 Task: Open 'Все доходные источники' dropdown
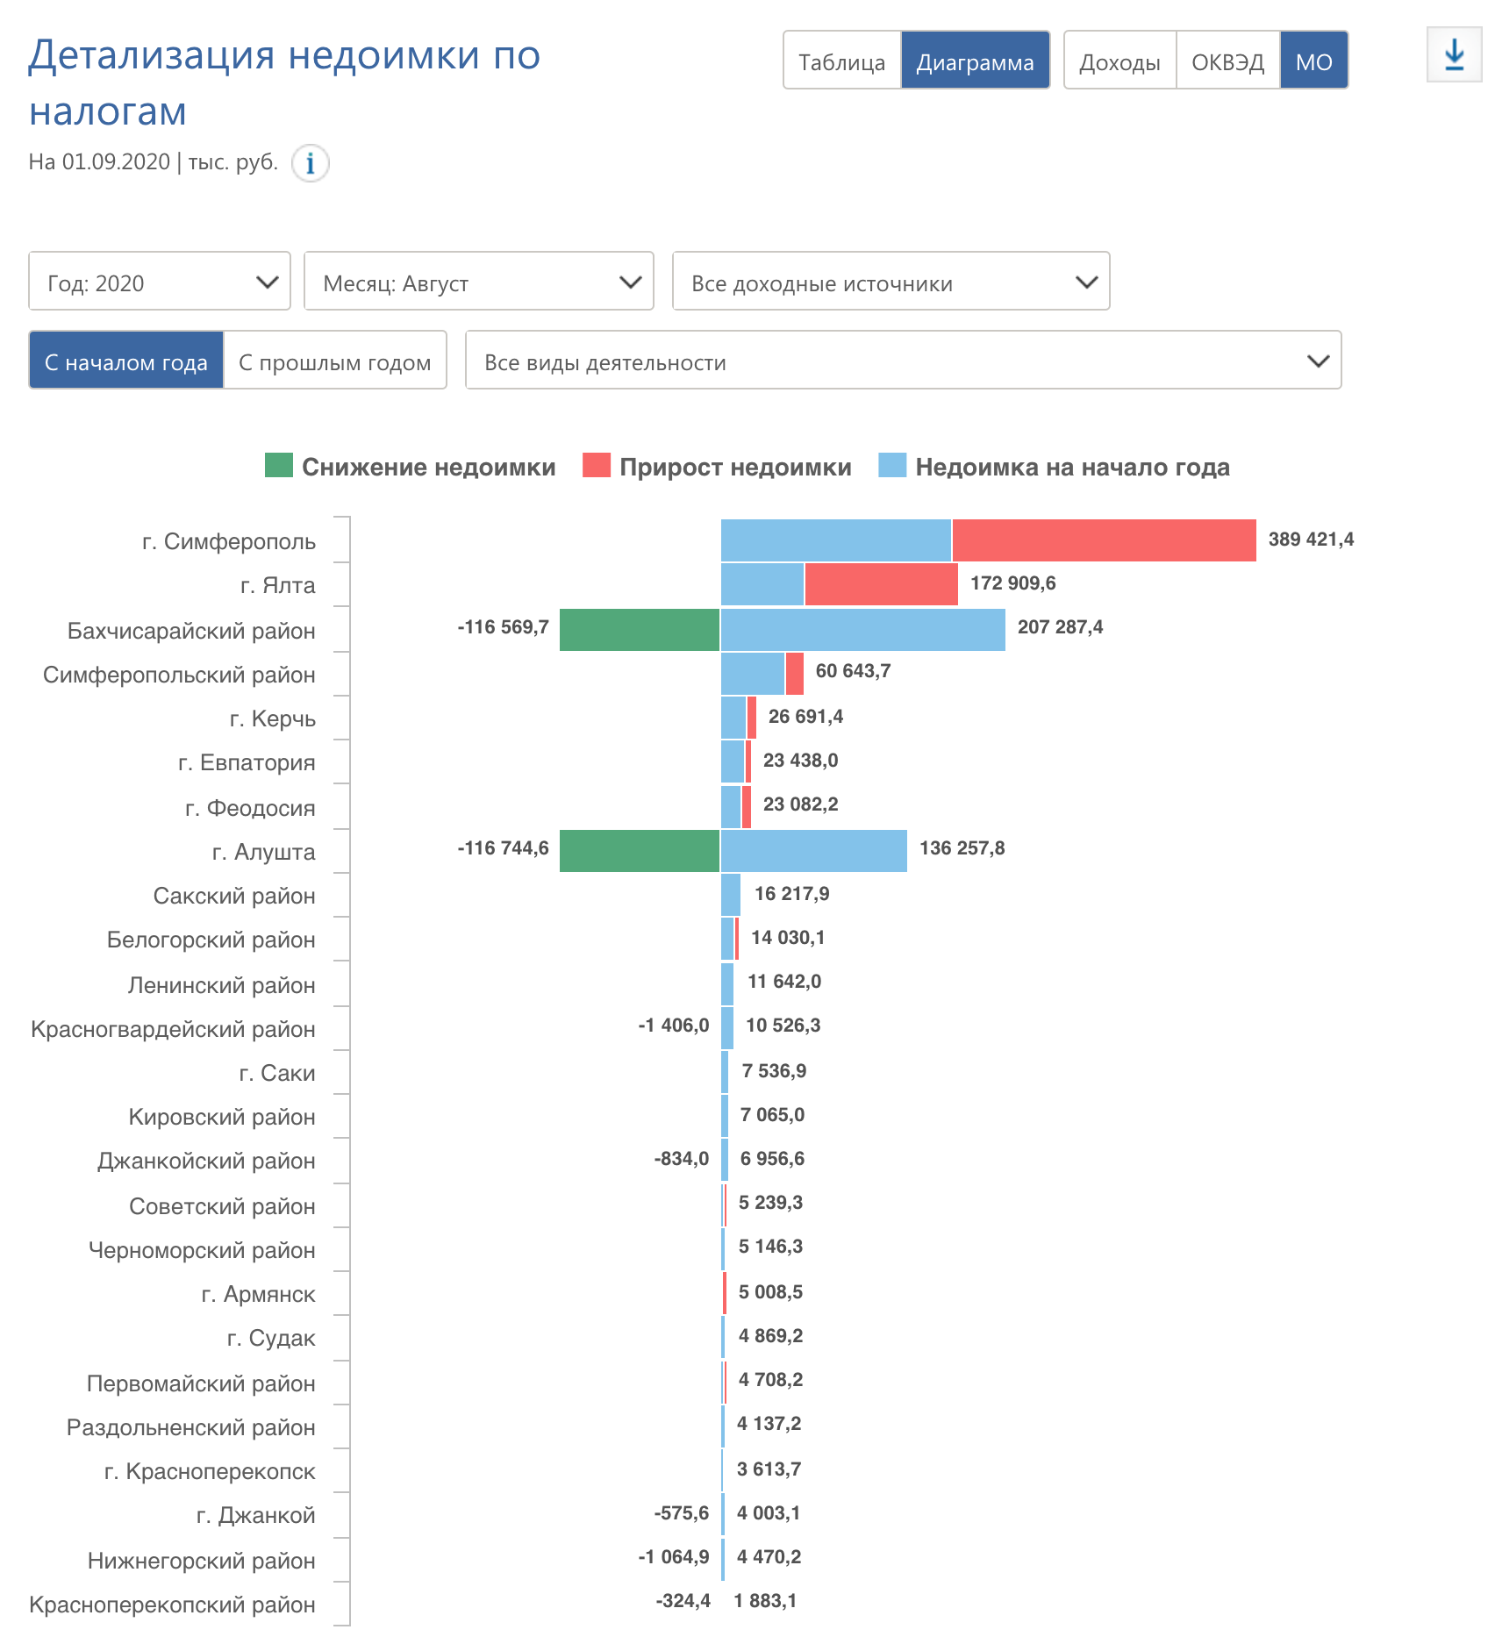click(891, 282)
